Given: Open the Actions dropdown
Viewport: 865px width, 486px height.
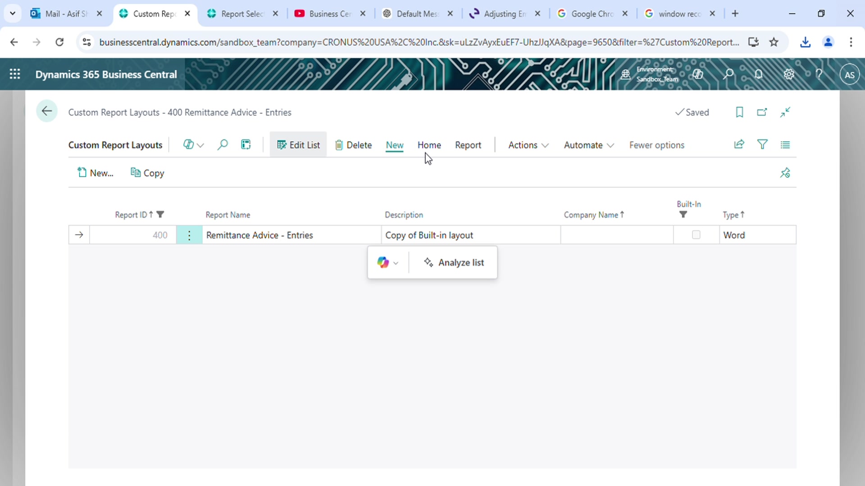Looking at the screenshot, I should point(528,145).
